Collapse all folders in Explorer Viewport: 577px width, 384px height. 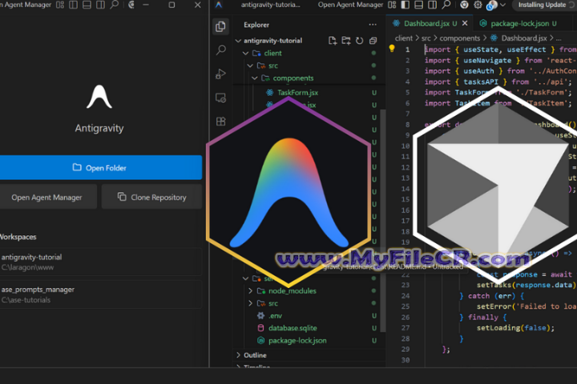[x=373, y=41]
